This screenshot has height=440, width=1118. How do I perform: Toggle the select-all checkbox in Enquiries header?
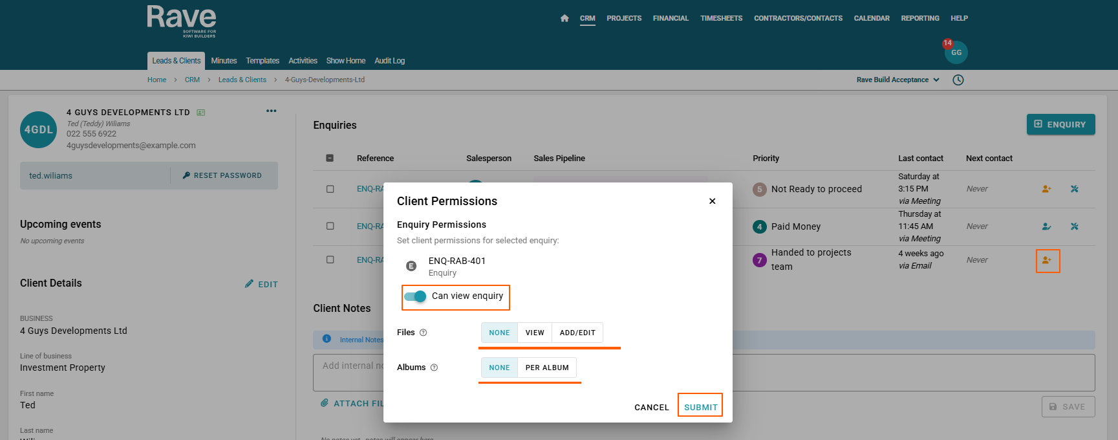330,158
